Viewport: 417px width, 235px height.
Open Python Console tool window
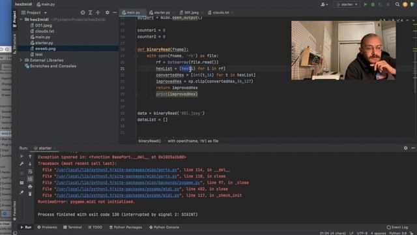[x=164, y=227]
